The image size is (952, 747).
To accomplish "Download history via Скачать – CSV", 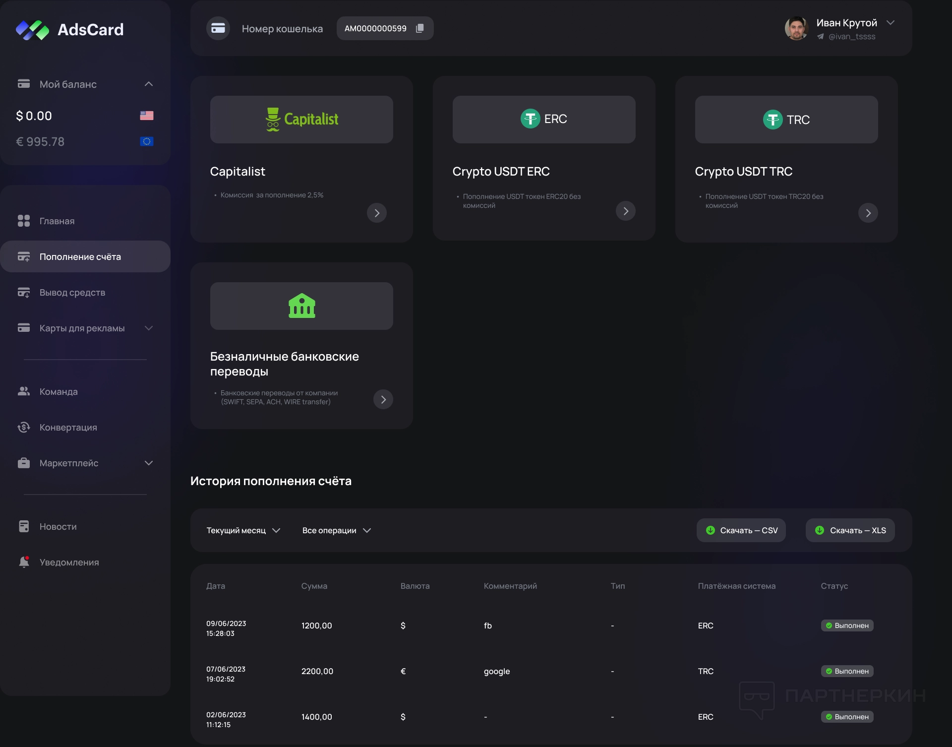I will pos(741,530).
